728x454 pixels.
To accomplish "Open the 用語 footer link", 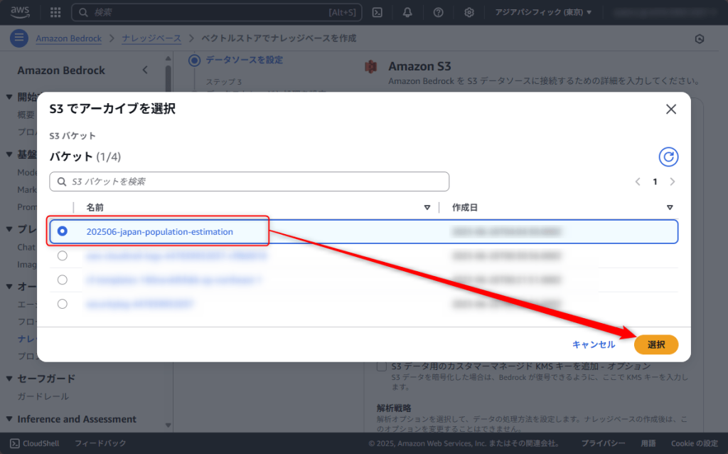I will tap(648, 443).
